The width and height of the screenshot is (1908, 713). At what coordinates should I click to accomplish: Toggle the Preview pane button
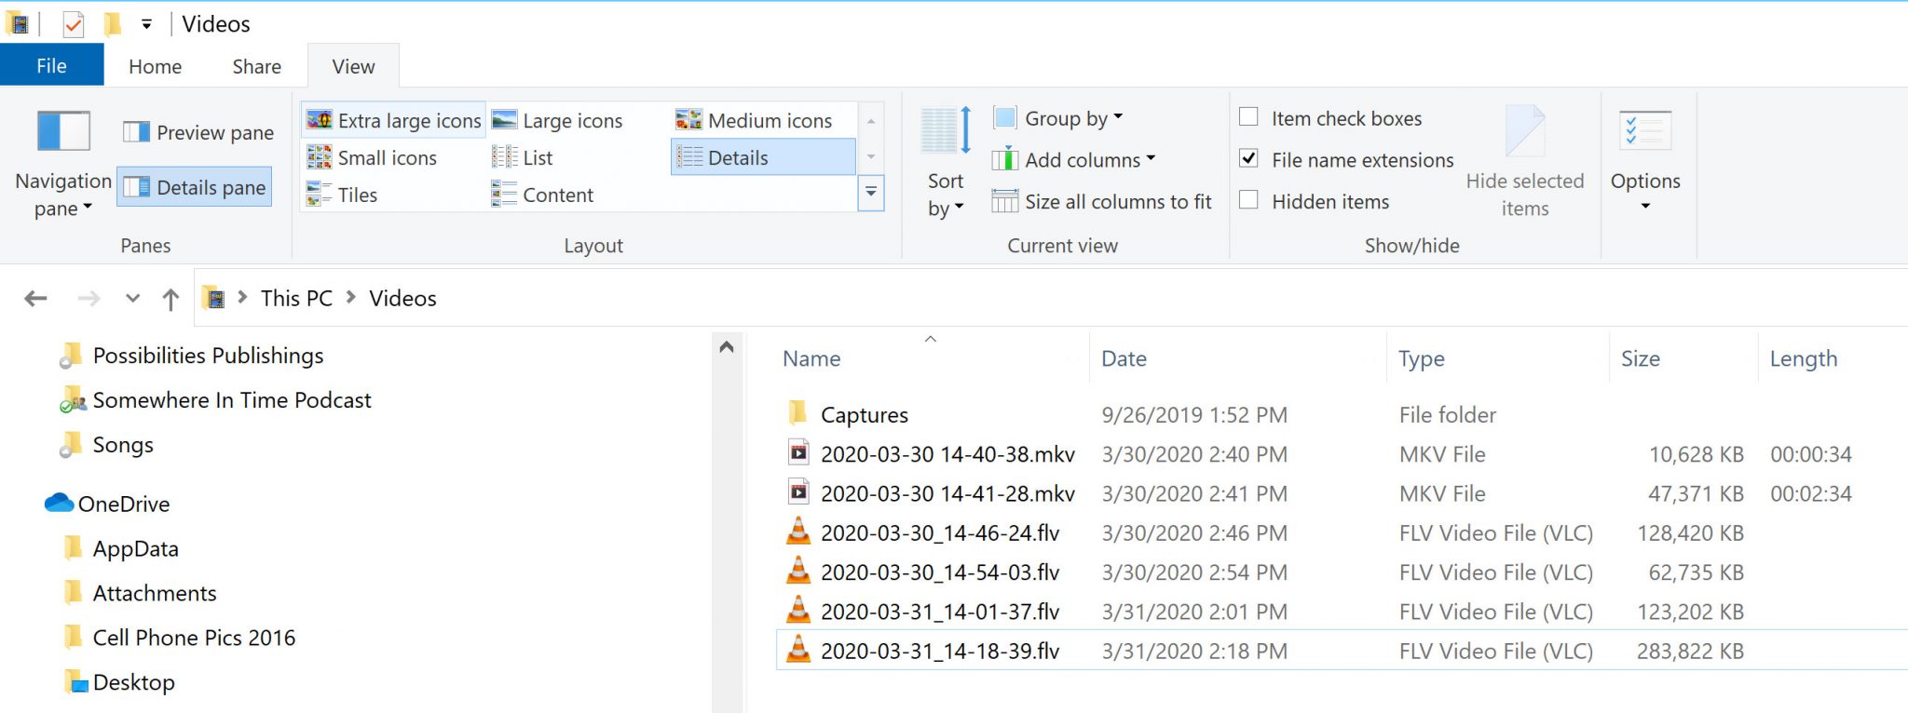(198, 132)
